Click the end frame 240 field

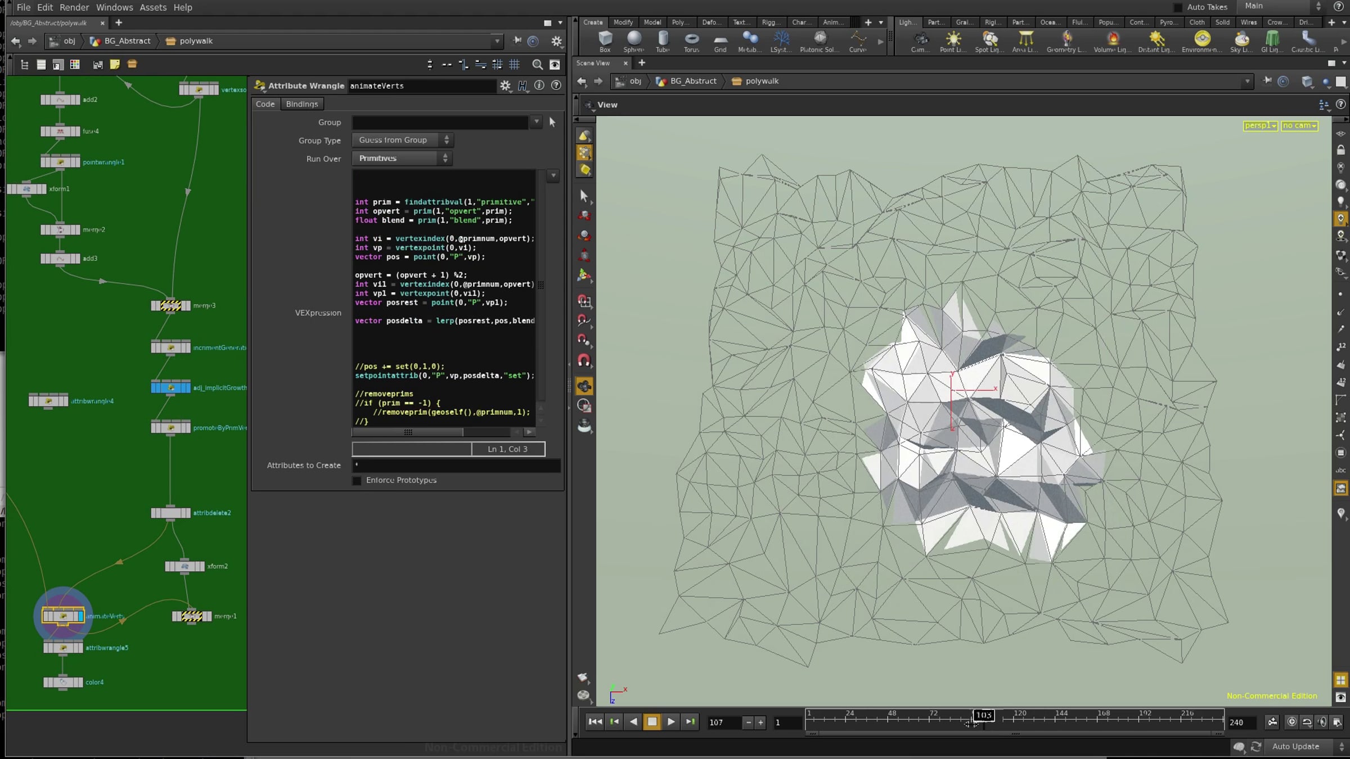coord(1241,722)
